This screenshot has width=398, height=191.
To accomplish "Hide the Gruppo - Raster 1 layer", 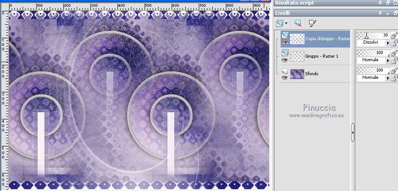I will 285,60.
